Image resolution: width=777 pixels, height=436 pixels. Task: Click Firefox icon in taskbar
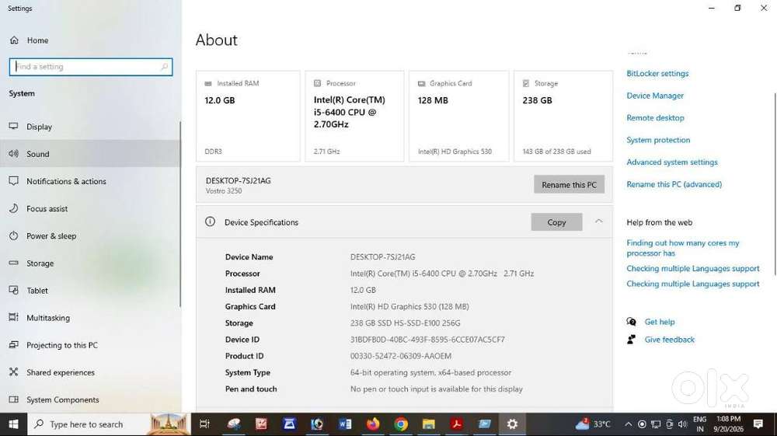[373, 424]
